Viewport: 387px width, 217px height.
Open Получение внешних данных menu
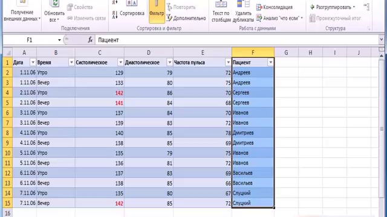point(22,11)
